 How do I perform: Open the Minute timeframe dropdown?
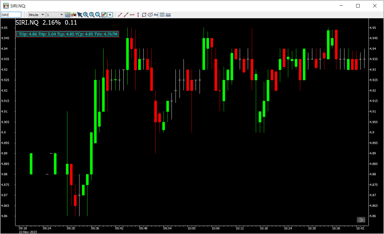37,15
